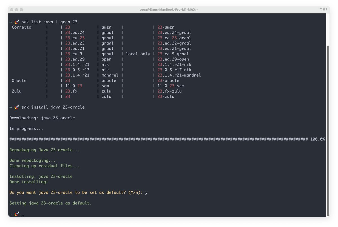338x227 pixels.
Task: Click the yellow minimize window button
Action: (x=17, y=10)
